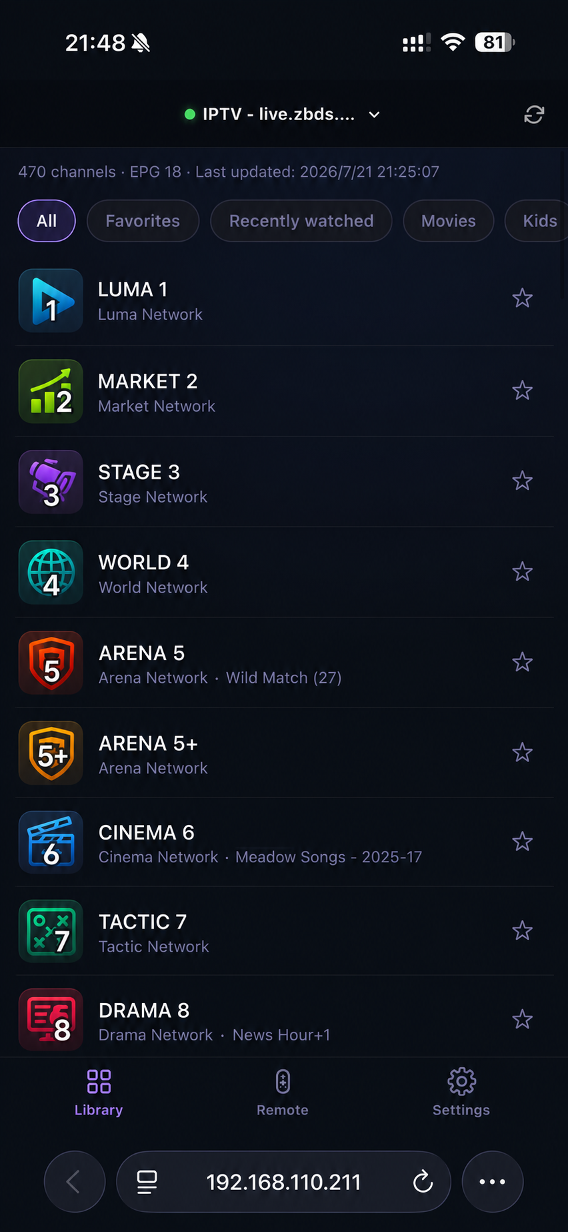Go back with browser back button
The width and height of the screenshot is (568, 1232).
[75, 1181]
